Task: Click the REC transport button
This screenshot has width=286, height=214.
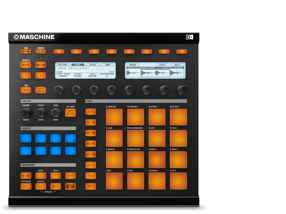Action: tap(41, 187)
